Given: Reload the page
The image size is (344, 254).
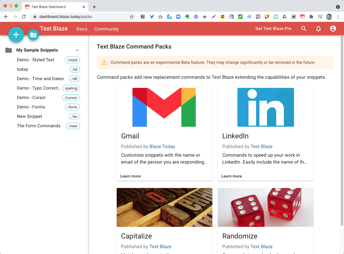Looking at the screenshot, I should [24, 17].
